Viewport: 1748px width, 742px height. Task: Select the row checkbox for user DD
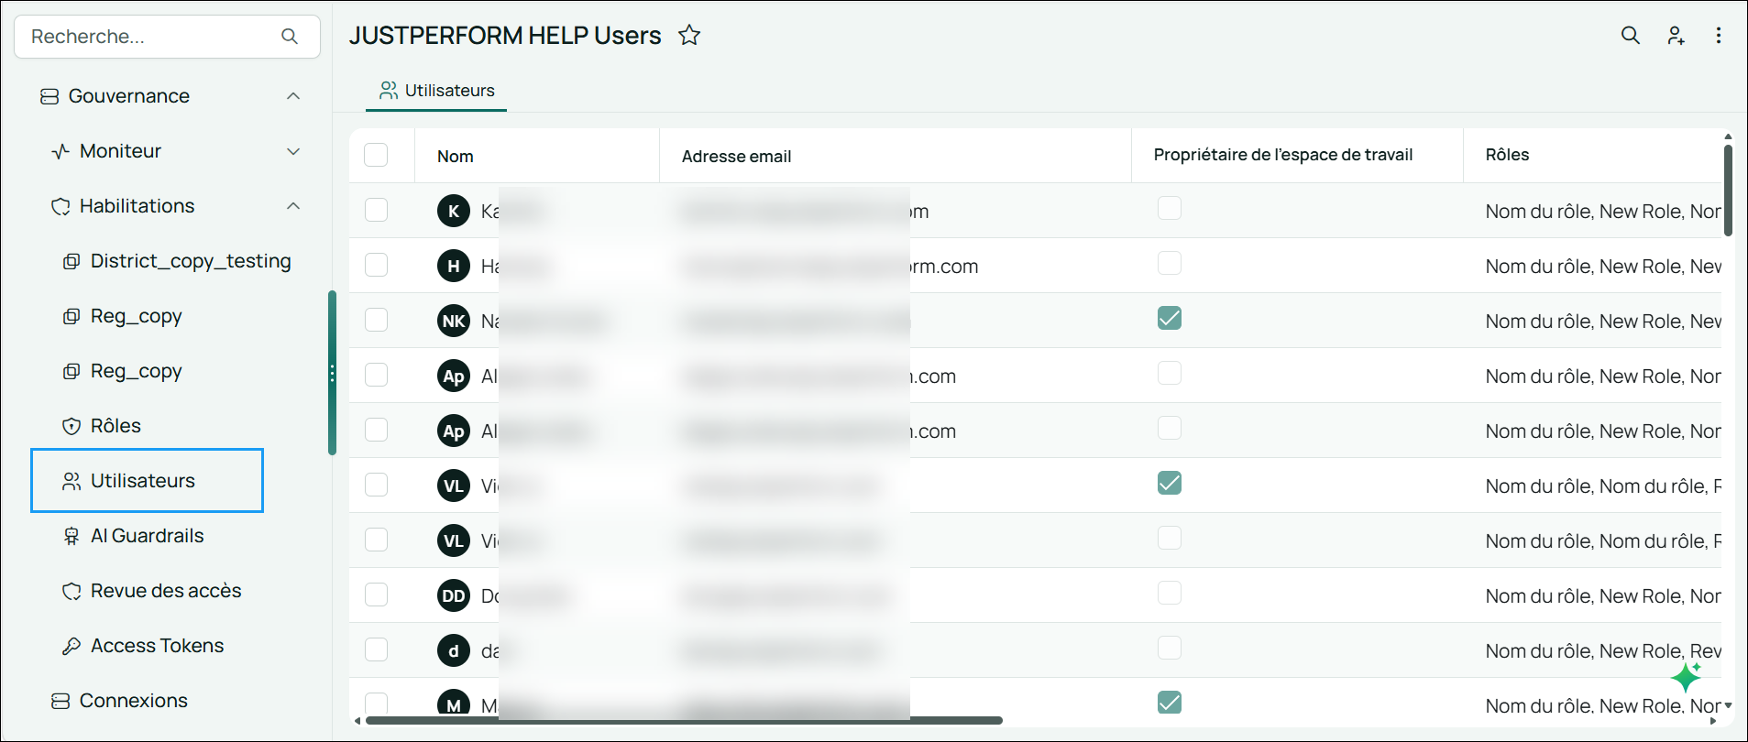pos(376,595)
